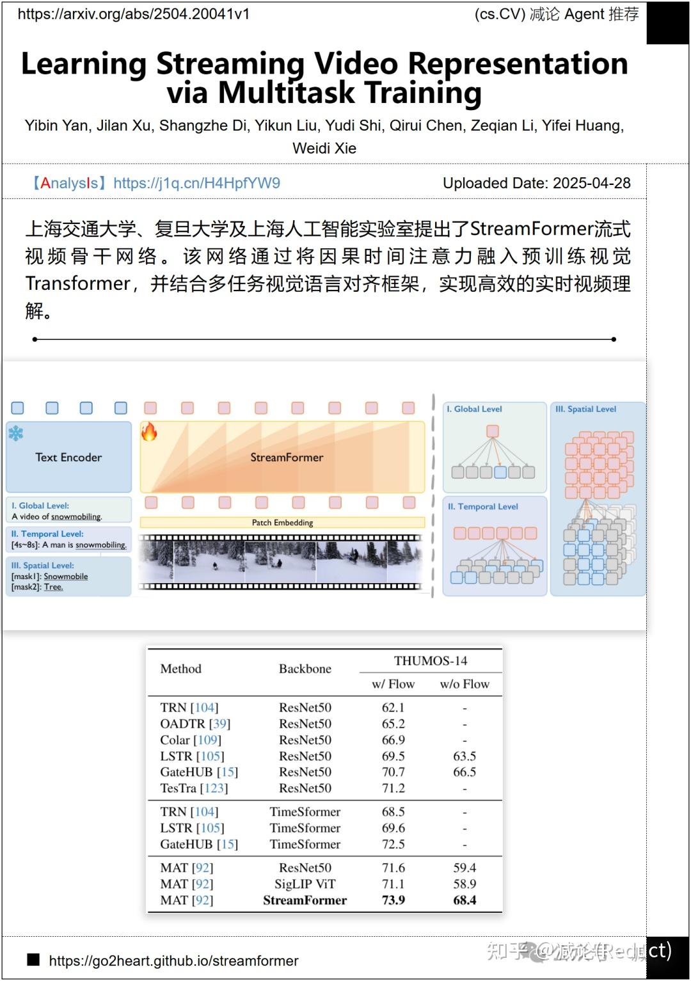The height and width of the screenshot is (981, 691).
Task: Visit go2heart.github.io/streamformer project page
Action: pyautogui.click(x=174, y=960)
